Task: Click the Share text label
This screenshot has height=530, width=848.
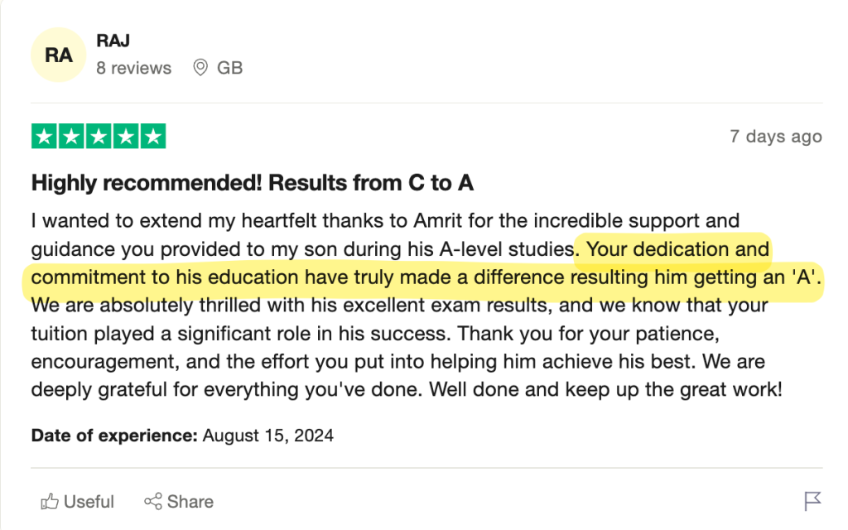Action: tap(190, 502)
